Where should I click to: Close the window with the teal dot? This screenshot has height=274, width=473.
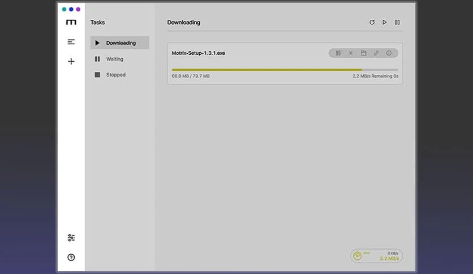(x=64, y=10)
